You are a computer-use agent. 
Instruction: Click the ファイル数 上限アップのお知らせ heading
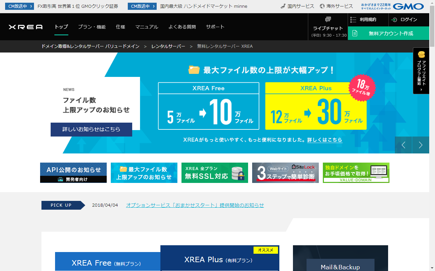pyautogui.click(x=97, y=105)
